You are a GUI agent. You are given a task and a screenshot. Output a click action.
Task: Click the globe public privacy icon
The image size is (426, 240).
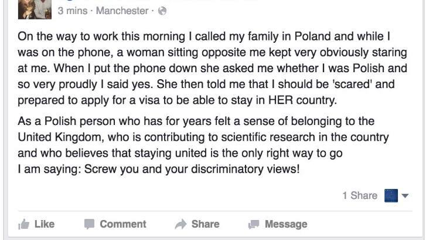point(162,11)
